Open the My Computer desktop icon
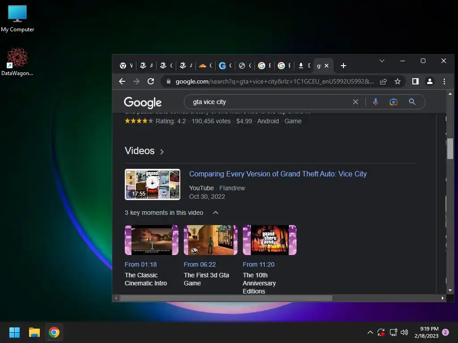Image resolution: width=458 pixels, height=343 pixels. [17, 18]
